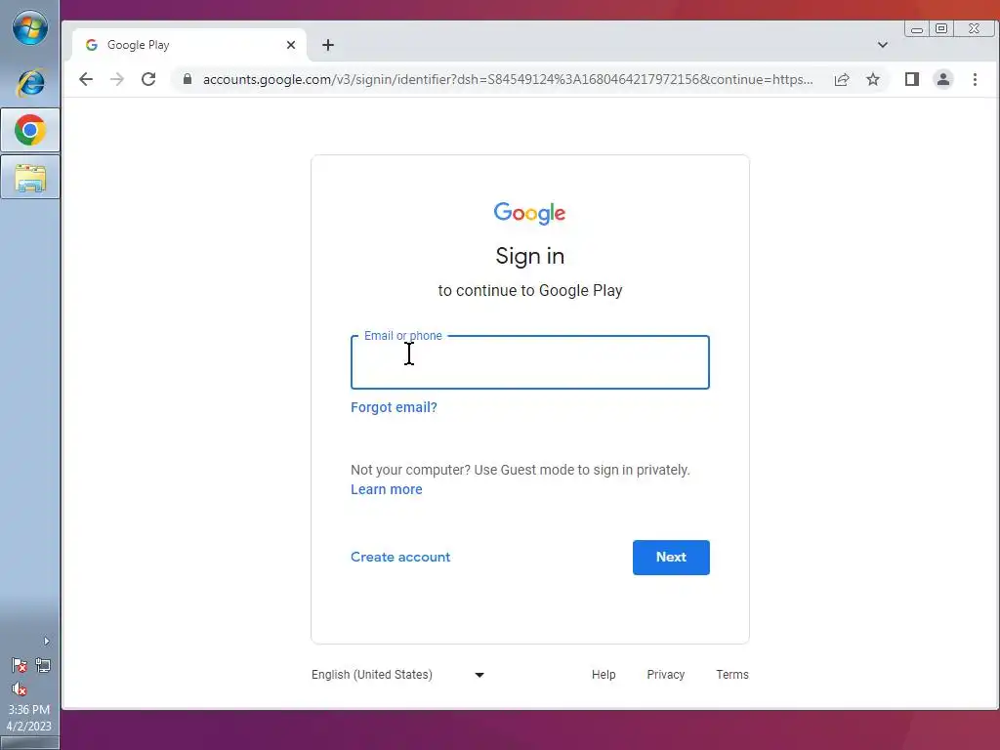Reload the current page

coord(148,79)
